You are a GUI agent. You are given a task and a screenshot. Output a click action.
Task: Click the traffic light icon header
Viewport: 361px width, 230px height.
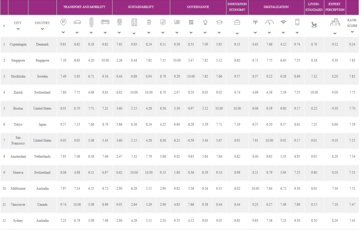tap(91, 22)
